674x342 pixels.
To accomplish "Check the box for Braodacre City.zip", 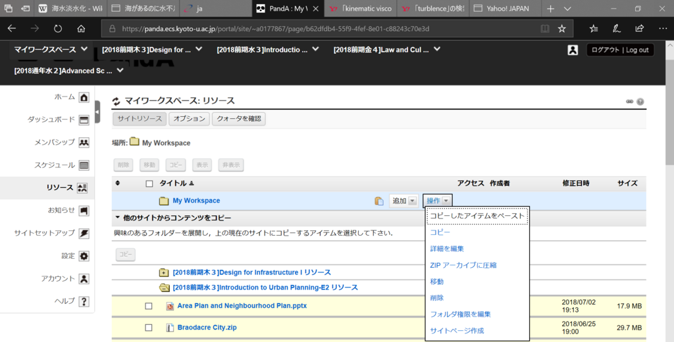I will click(x=148, y=328).
